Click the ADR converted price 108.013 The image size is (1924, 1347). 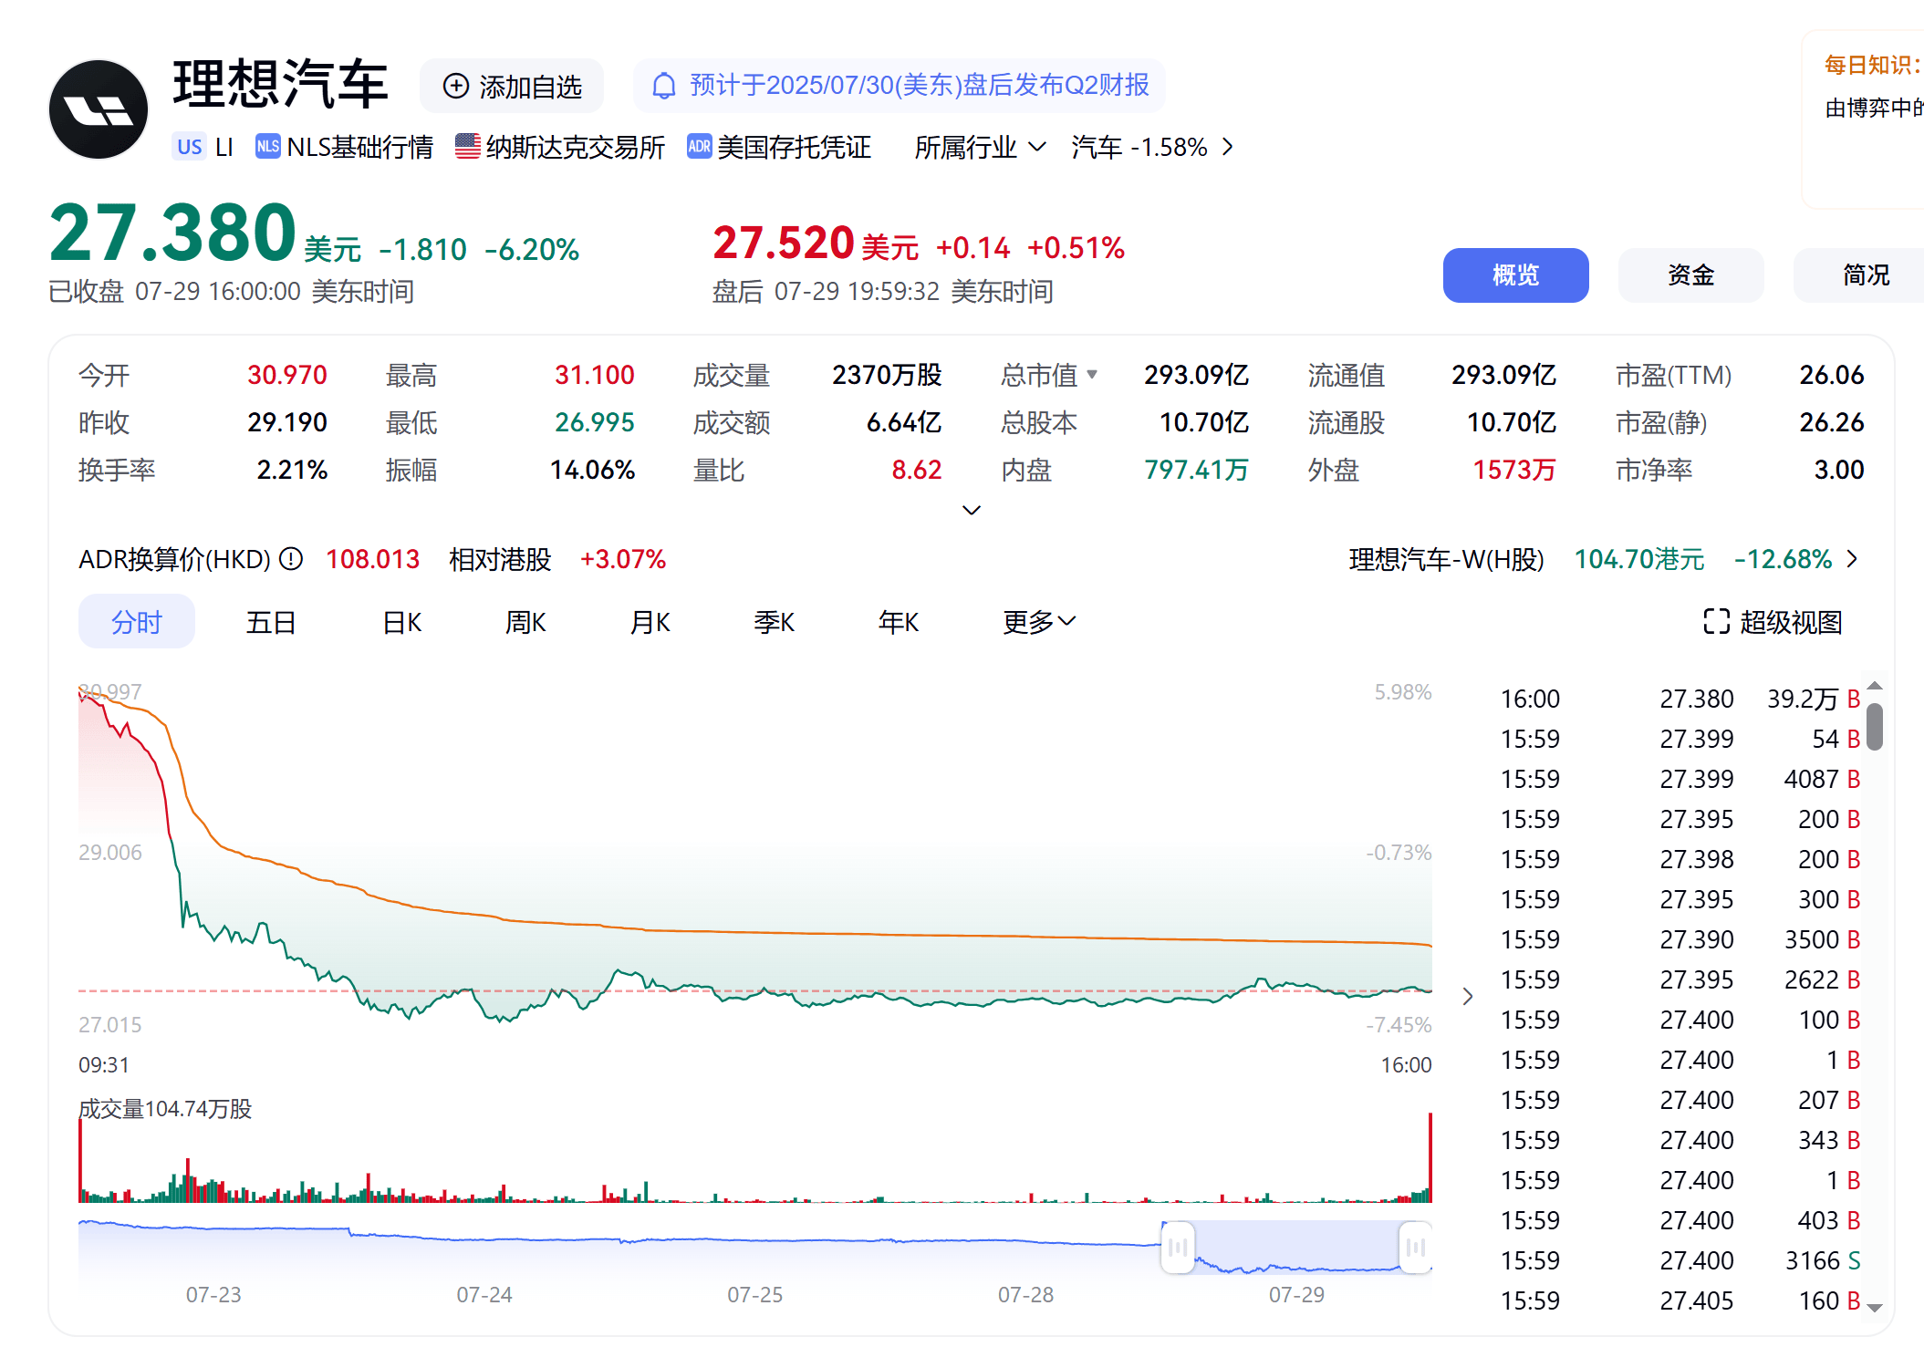click(x=372, y=559)
